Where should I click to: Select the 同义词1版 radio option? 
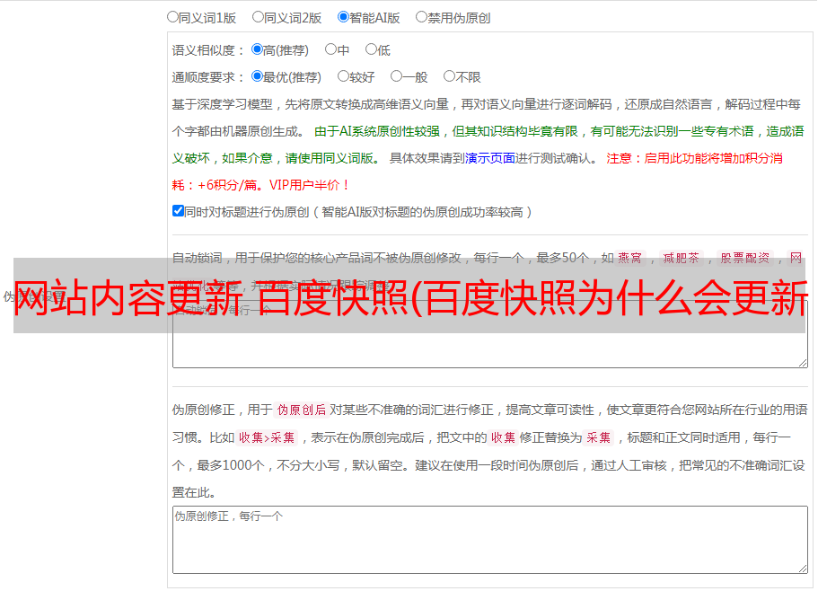tap(172, 17)
